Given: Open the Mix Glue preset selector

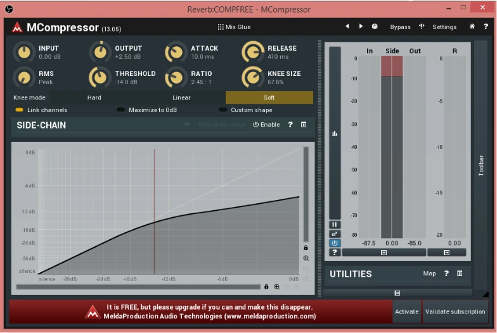Looking at the screenshot, I should tap(235, 27).
